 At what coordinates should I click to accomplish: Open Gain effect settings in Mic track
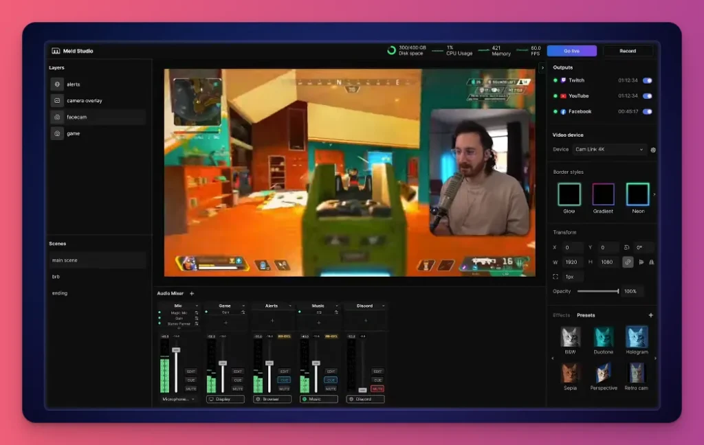(197, 318)
